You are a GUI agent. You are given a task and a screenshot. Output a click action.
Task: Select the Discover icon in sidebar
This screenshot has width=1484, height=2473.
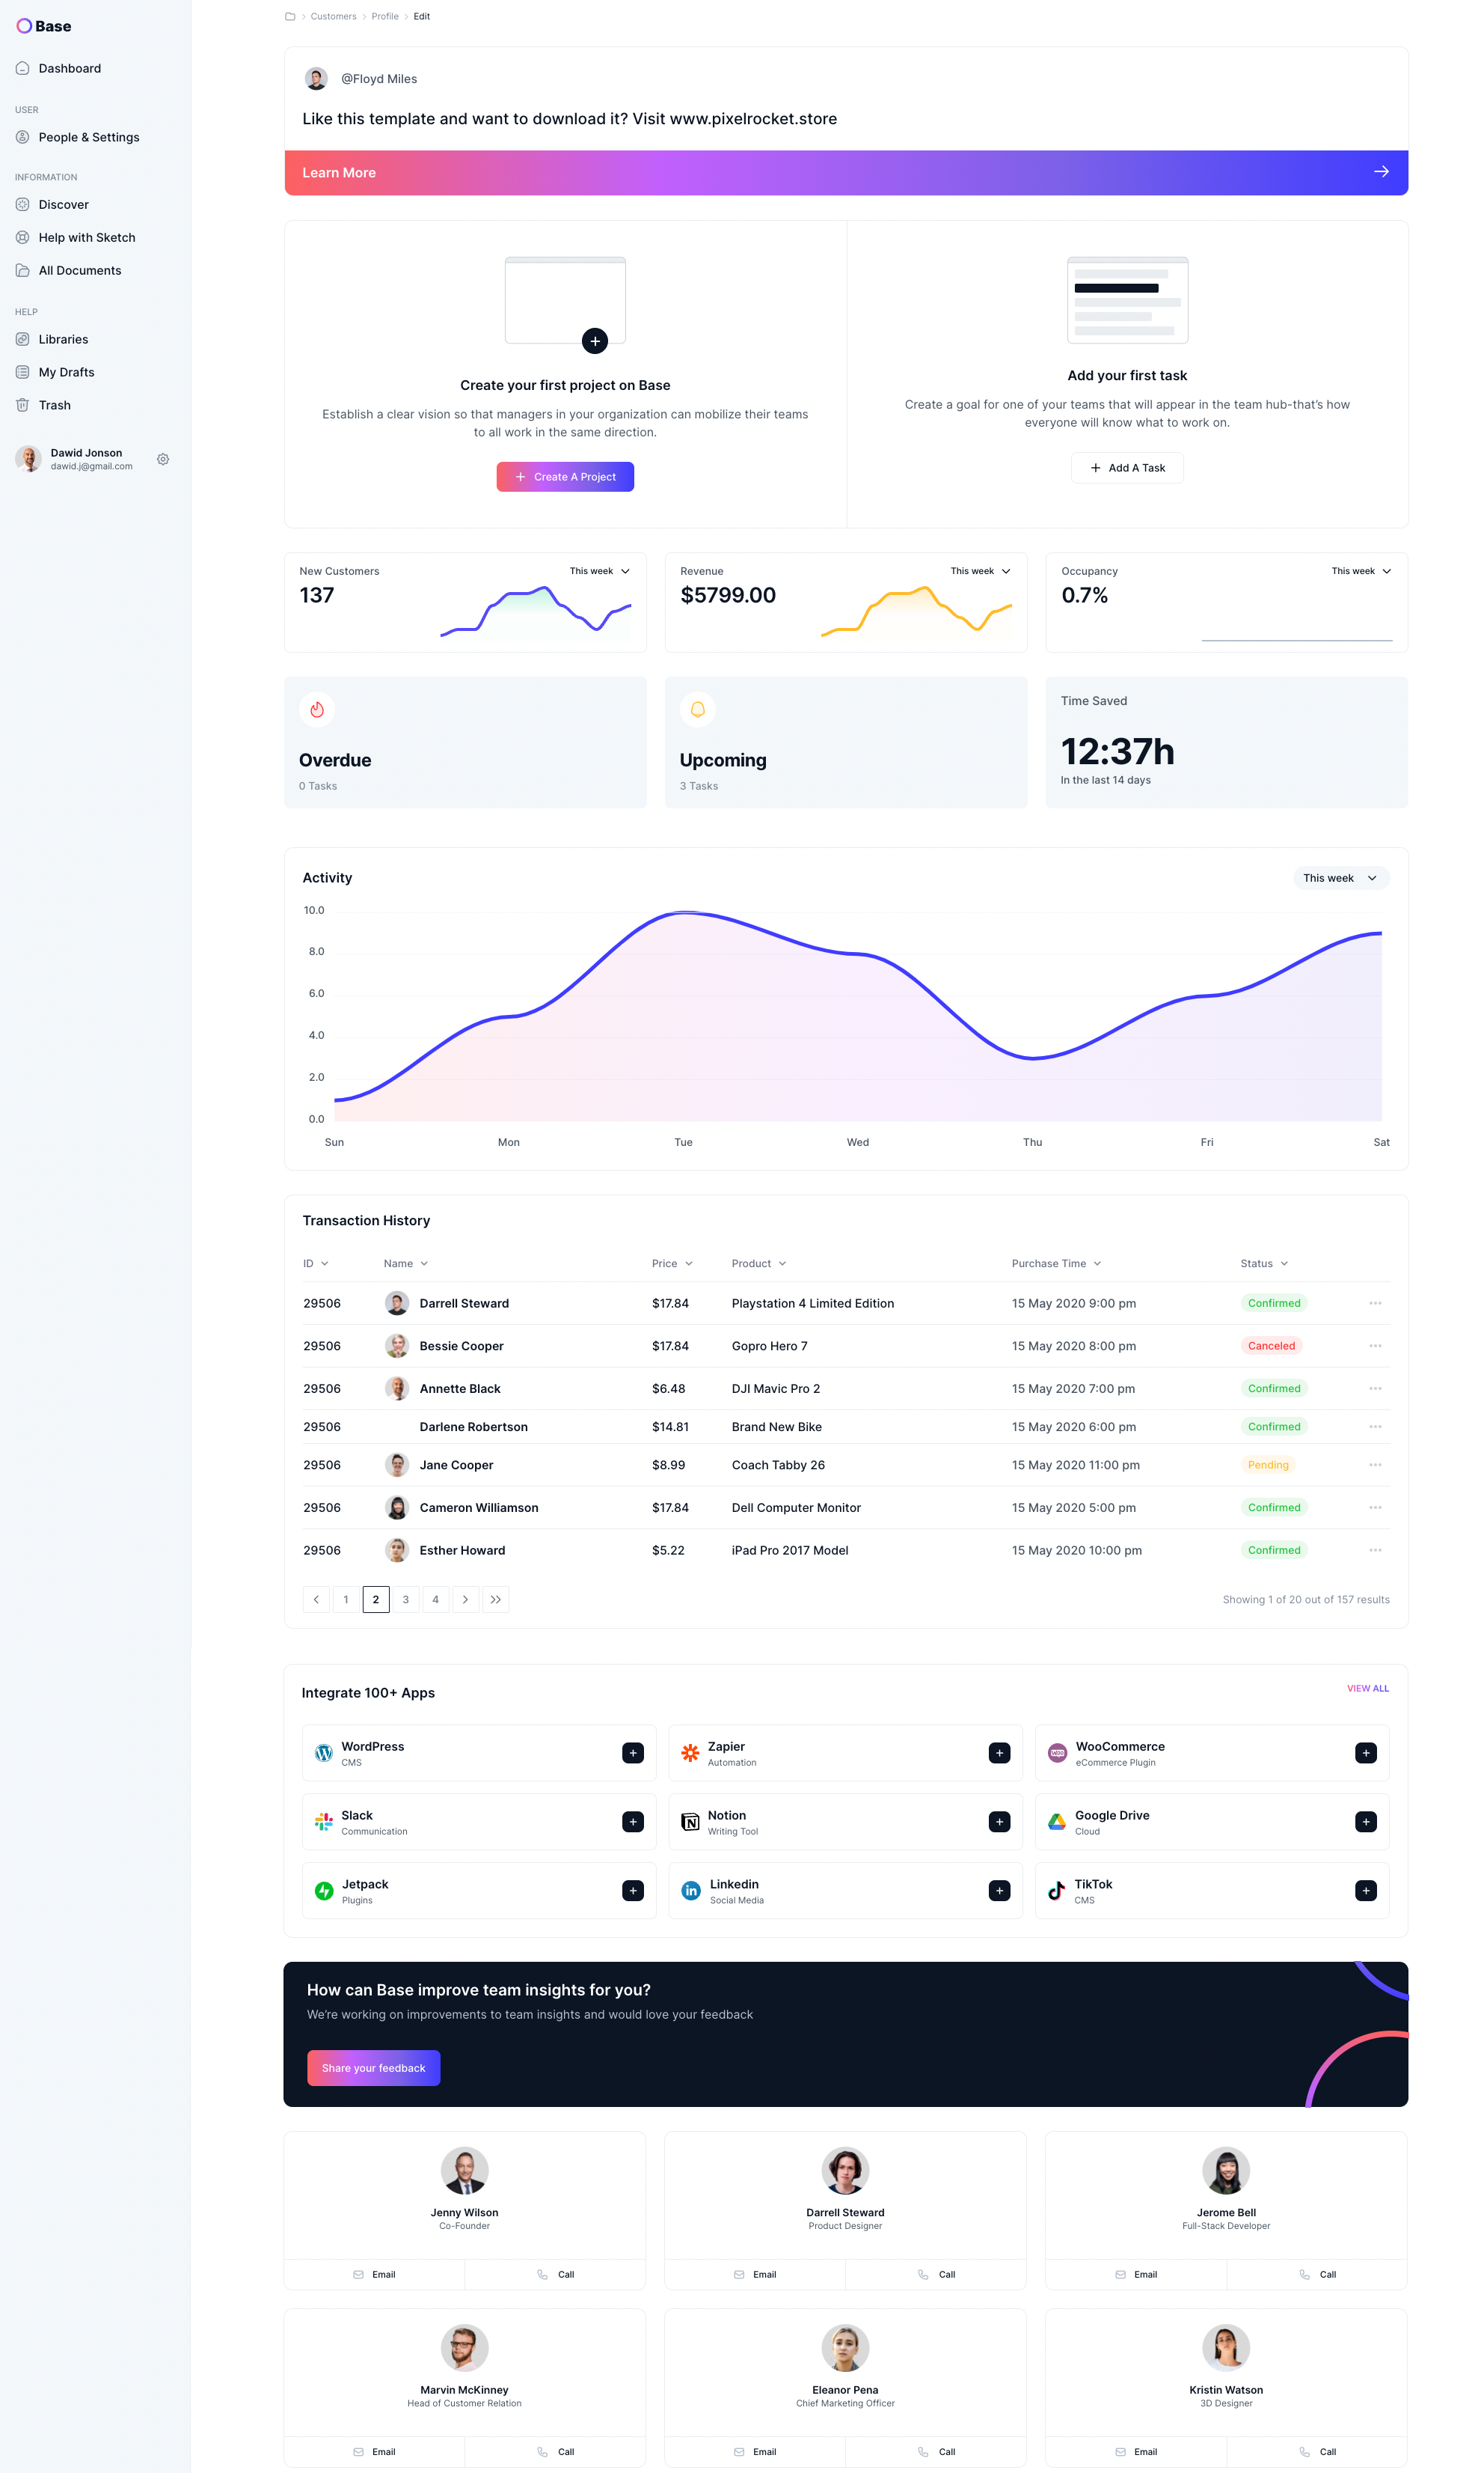click(x=23, y=203)
